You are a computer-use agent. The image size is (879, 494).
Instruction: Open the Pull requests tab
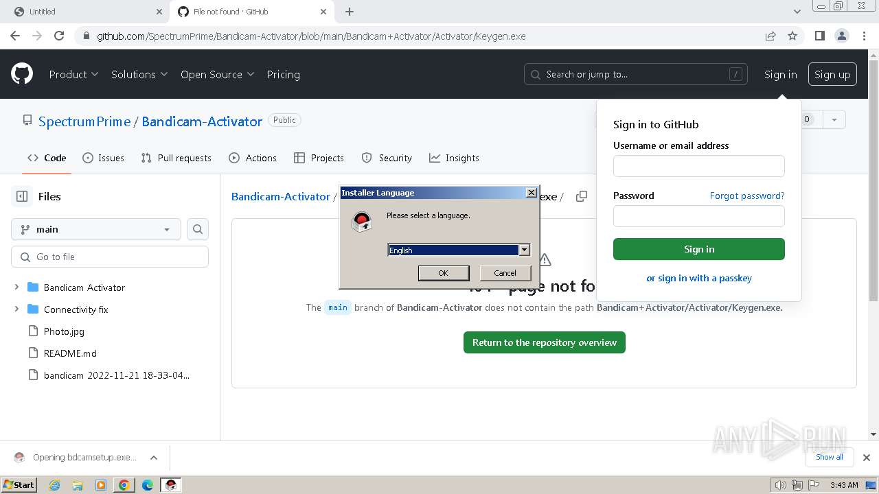176,158
